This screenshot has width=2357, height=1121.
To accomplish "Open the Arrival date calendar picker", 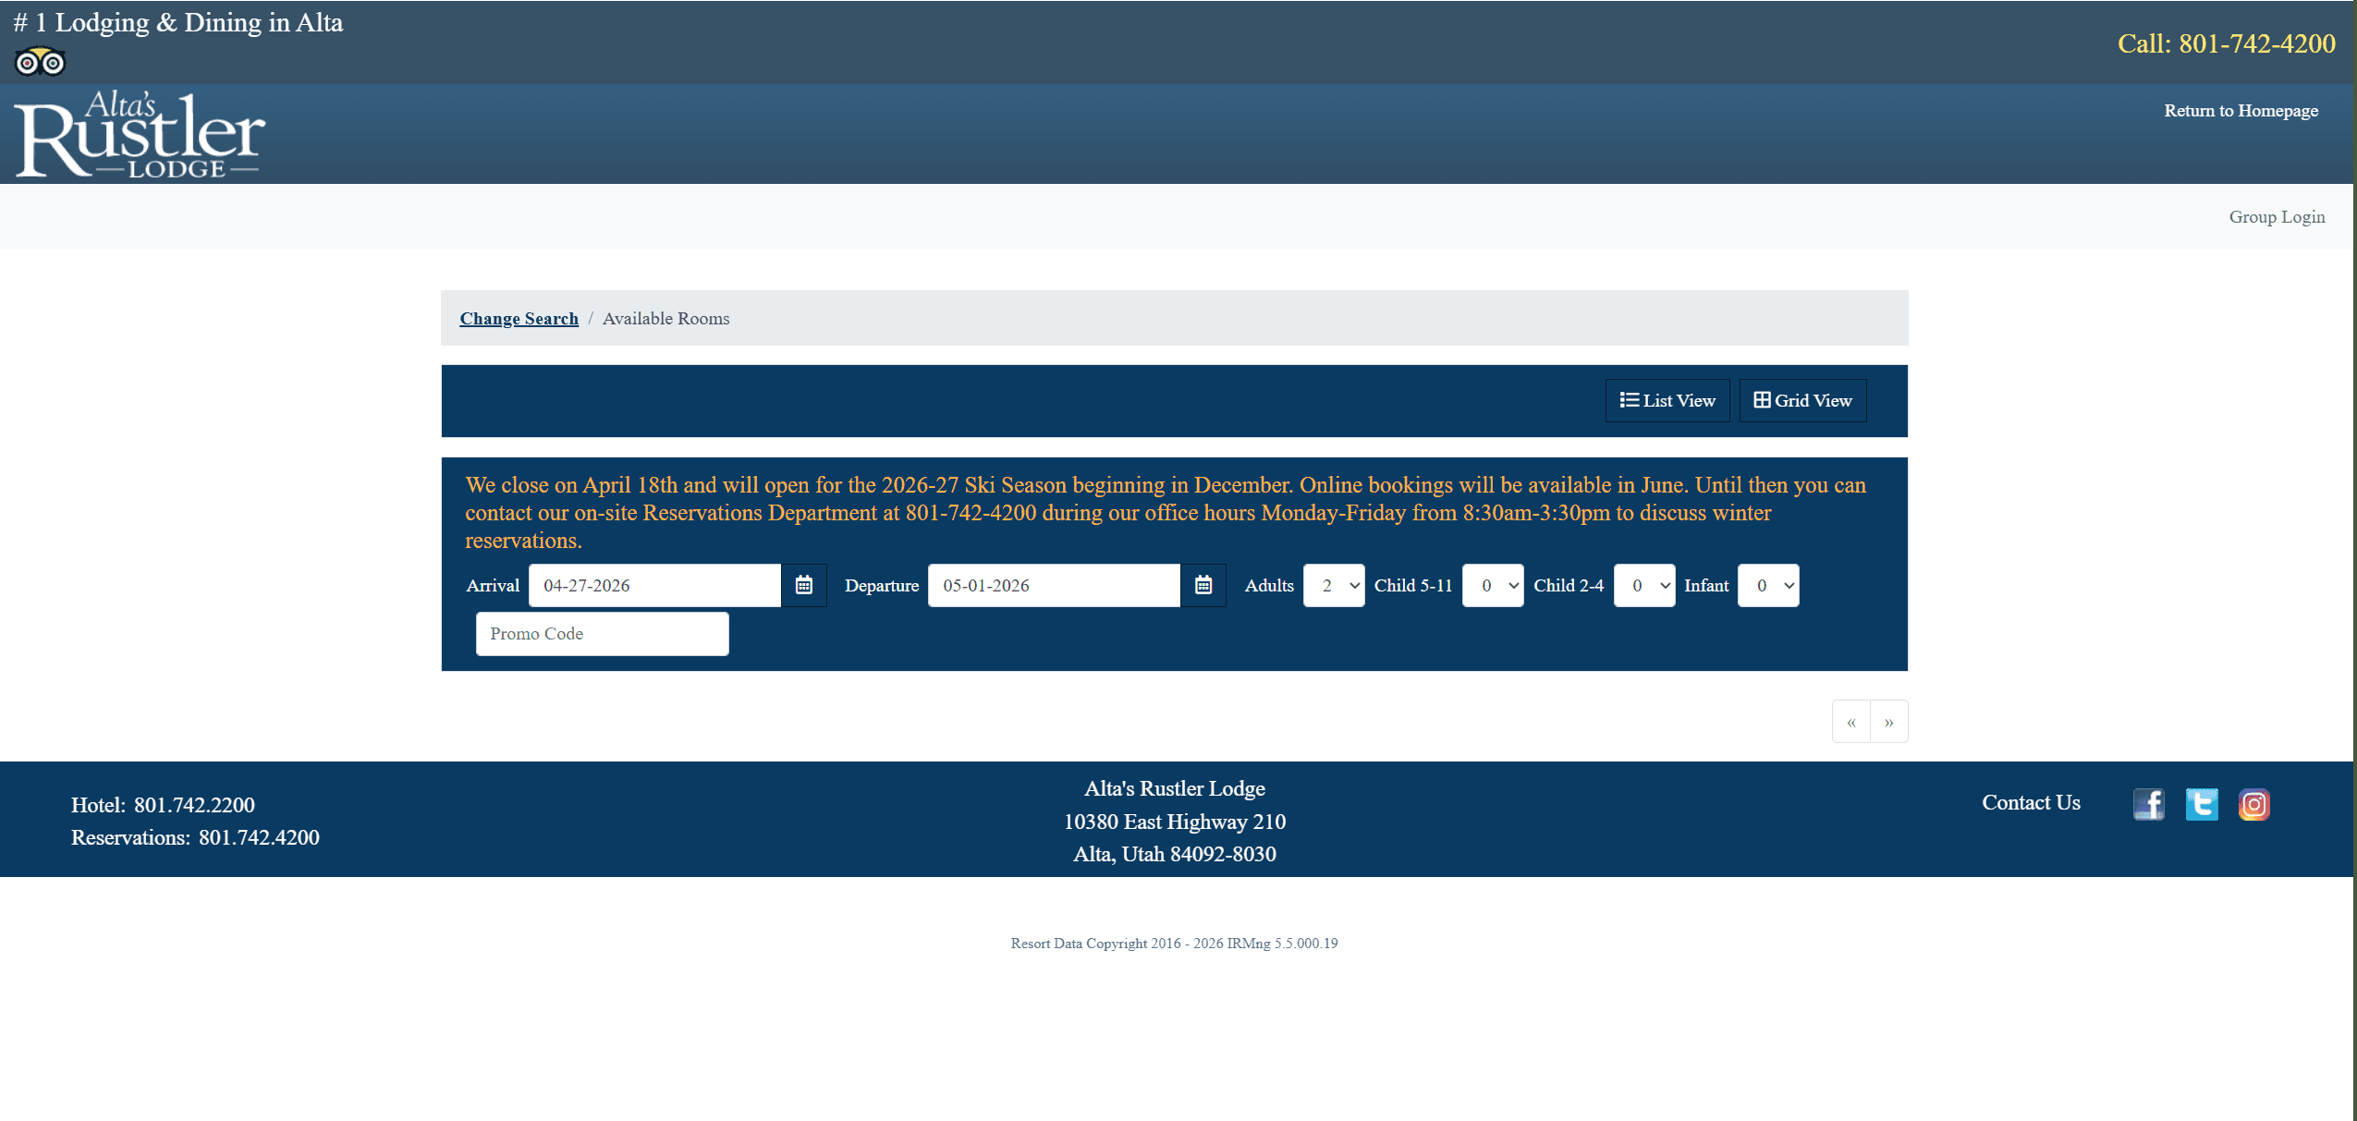I will (803, 585).
